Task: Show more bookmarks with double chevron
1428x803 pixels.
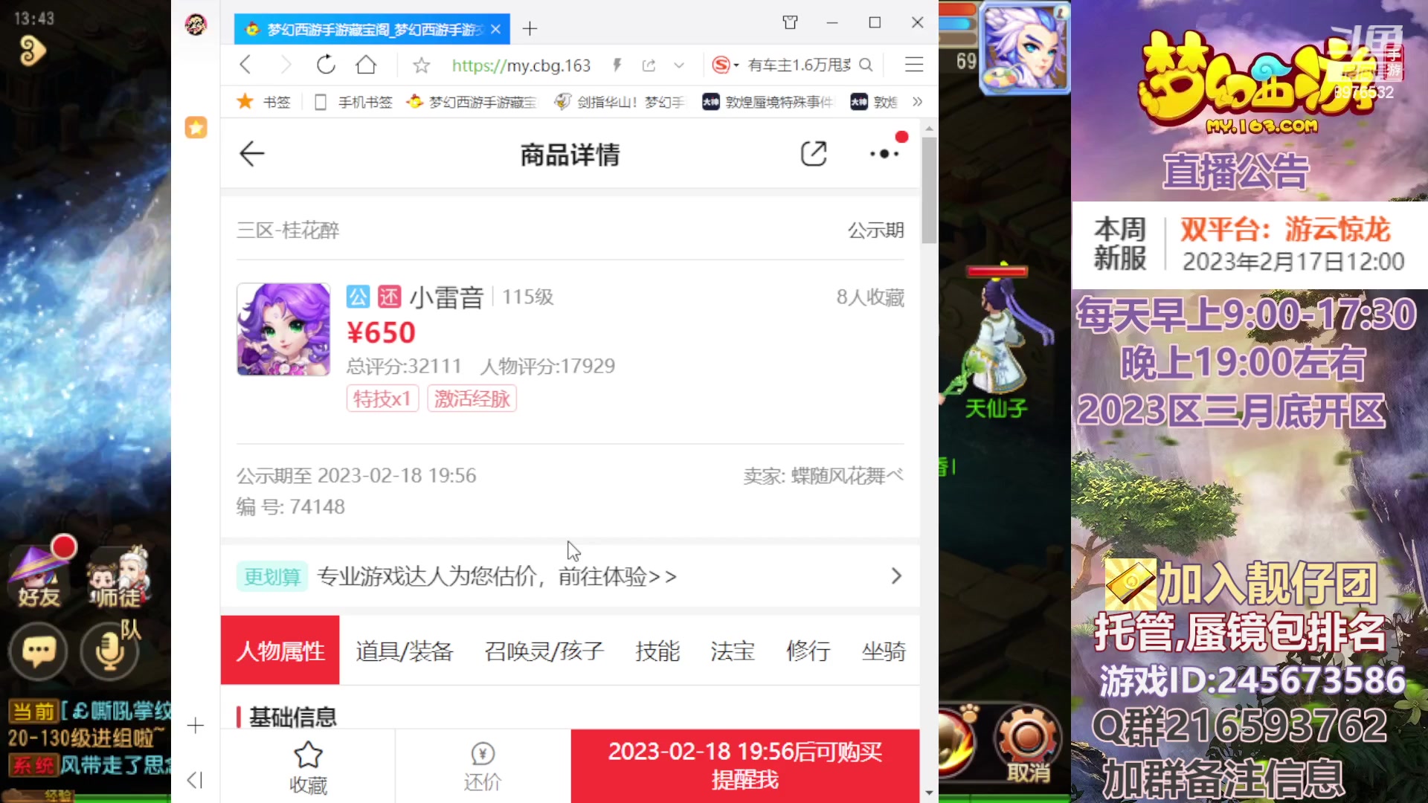Action: click(x=917, y=102)
